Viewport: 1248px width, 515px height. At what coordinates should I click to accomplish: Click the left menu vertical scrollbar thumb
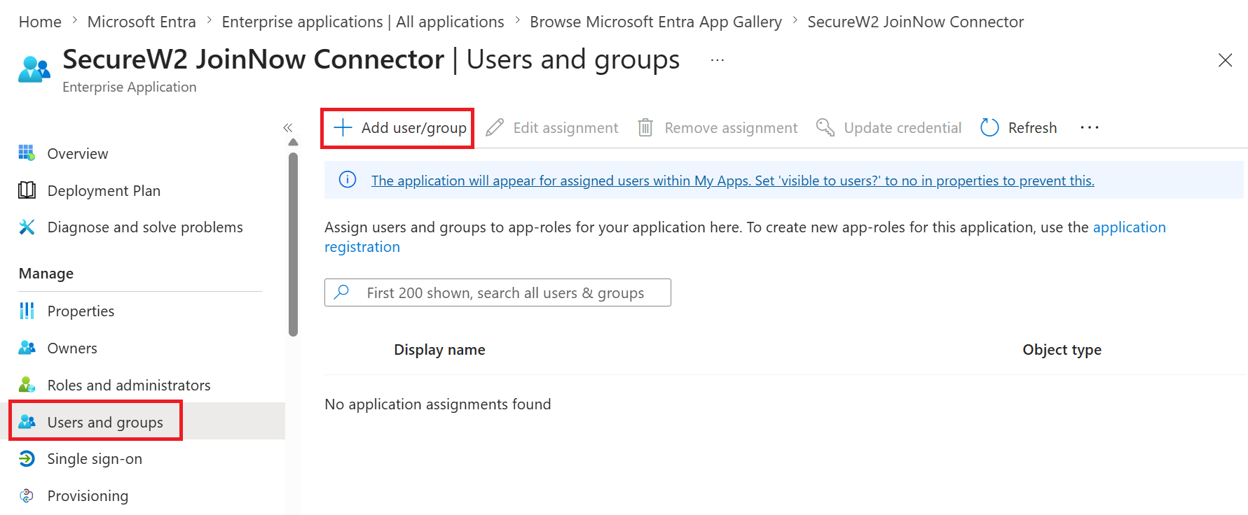coord(293,244)
